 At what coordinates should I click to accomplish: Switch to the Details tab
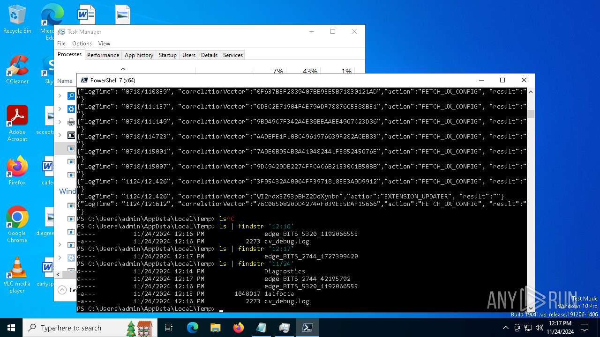click(x=209, y=55)
